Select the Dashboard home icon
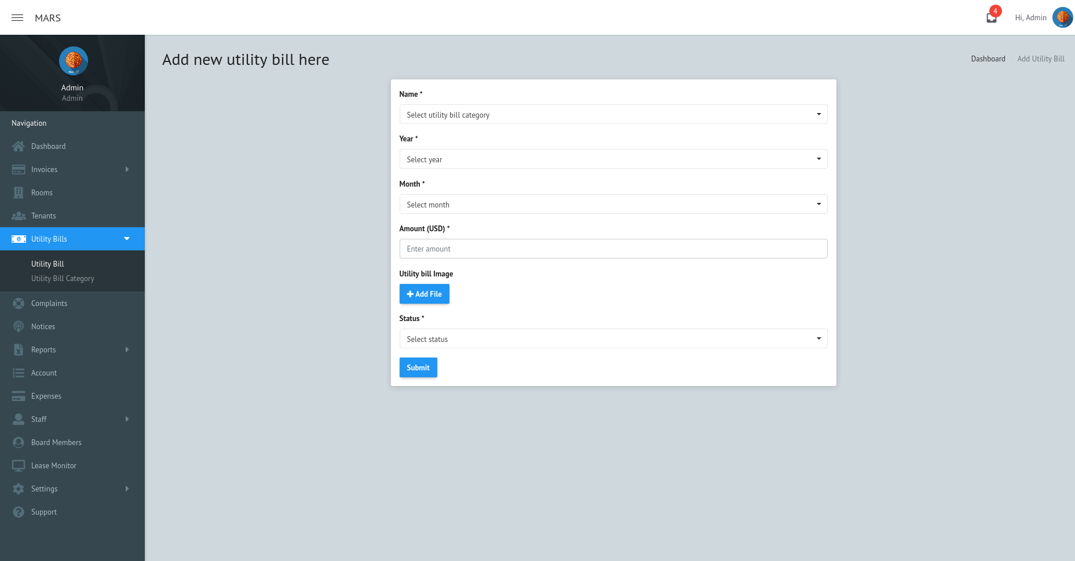The image size is (1075, 561). pyautogui.click(x=19, y=146)
